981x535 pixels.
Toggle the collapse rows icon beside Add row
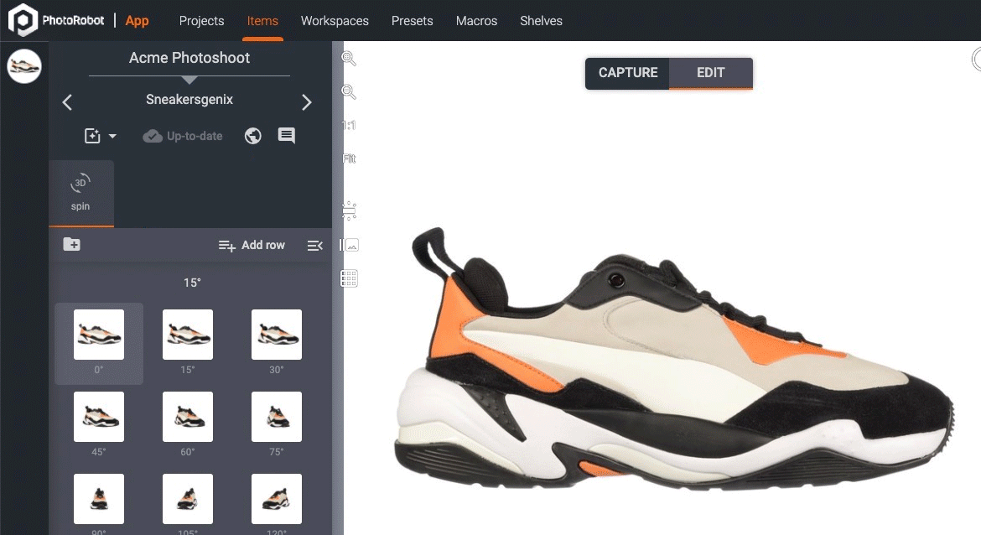[314, 245]
